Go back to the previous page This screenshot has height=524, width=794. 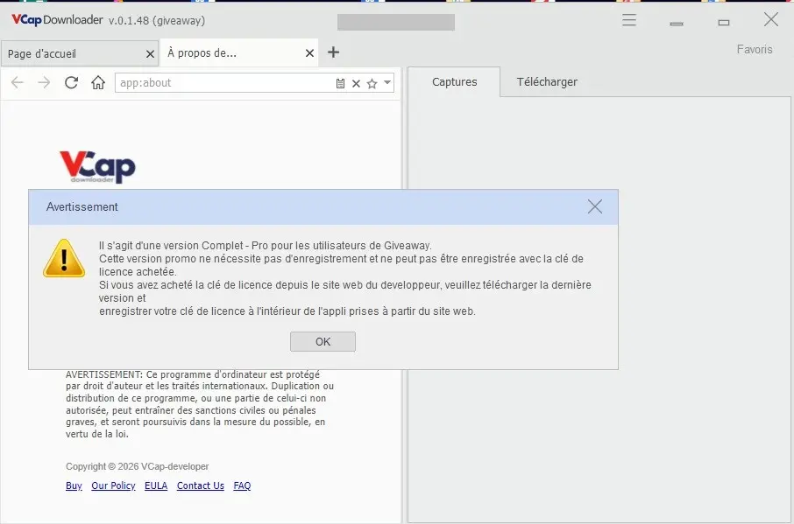pyautogui.click(x=18, y=83)
